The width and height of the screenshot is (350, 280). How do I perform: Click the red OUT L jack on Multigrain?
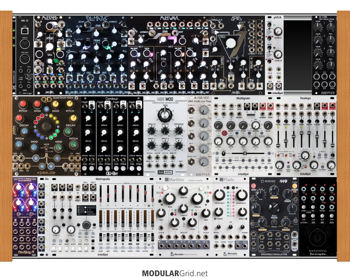pos(262,106)
